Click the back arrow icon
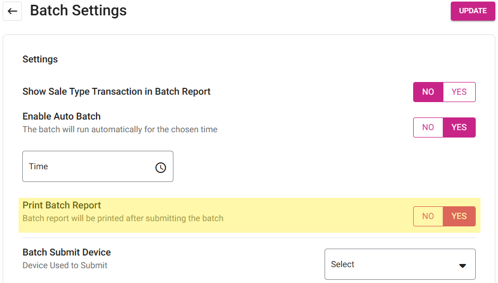Screen dimensions: 498x283 coord(12,11)
